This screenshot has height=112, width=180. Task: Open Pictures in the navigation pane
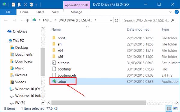pyautogui.click(x=19, y=75)
